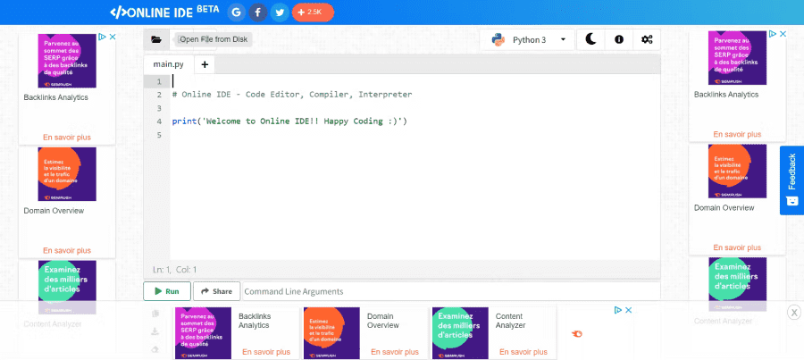Run the code with the Run button
The height and width of the screenshot is (360, 804).
[x=167, y=291]
